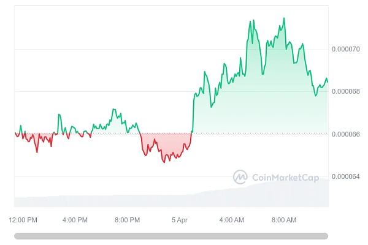The width and height of the screenshot is (368, 245).
Task: Click the 0.000070 price axis label
Action: point(346,49)
